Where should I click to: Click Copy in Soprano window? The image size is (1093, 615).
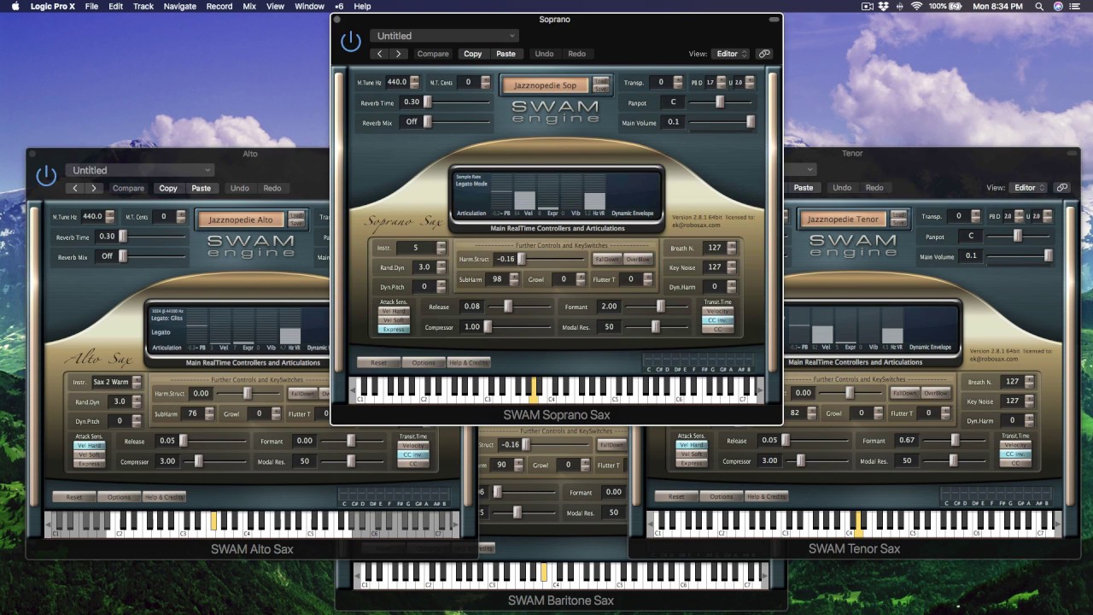coord(473,54)
